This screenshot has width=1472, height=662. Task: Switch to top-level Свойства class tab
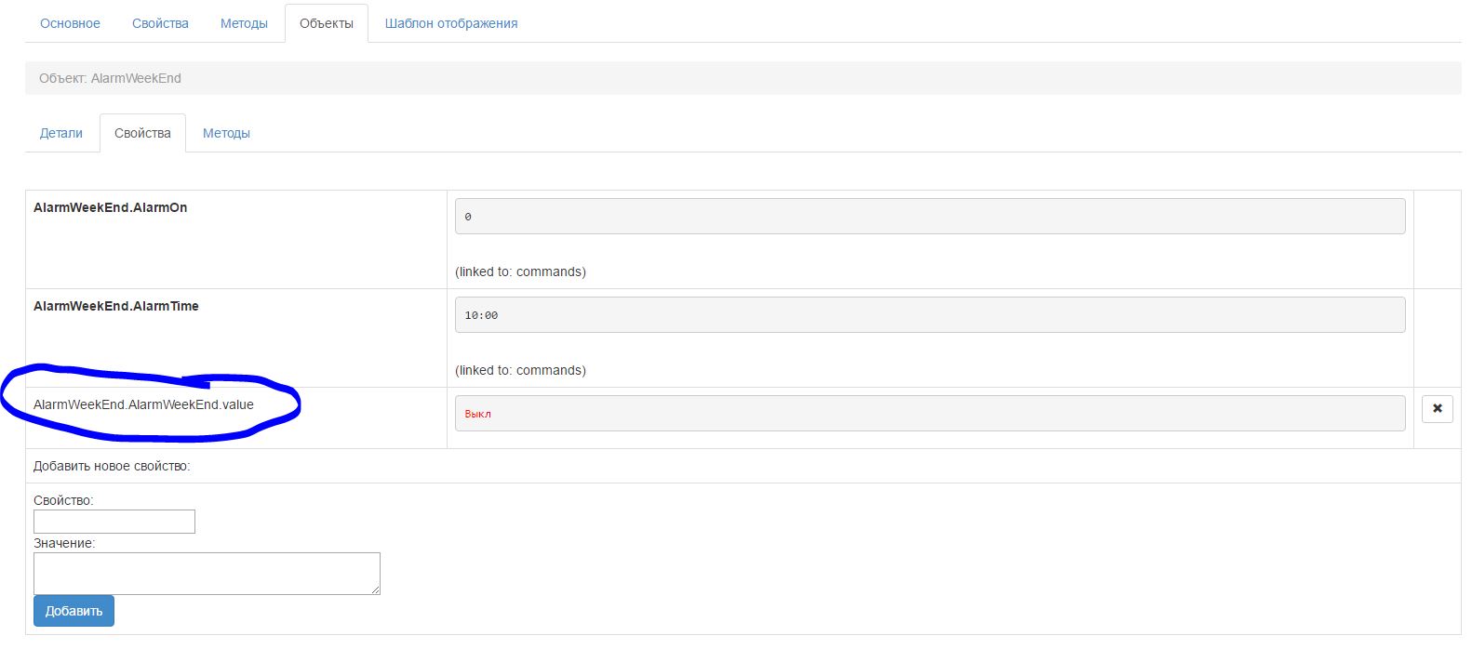160,23
